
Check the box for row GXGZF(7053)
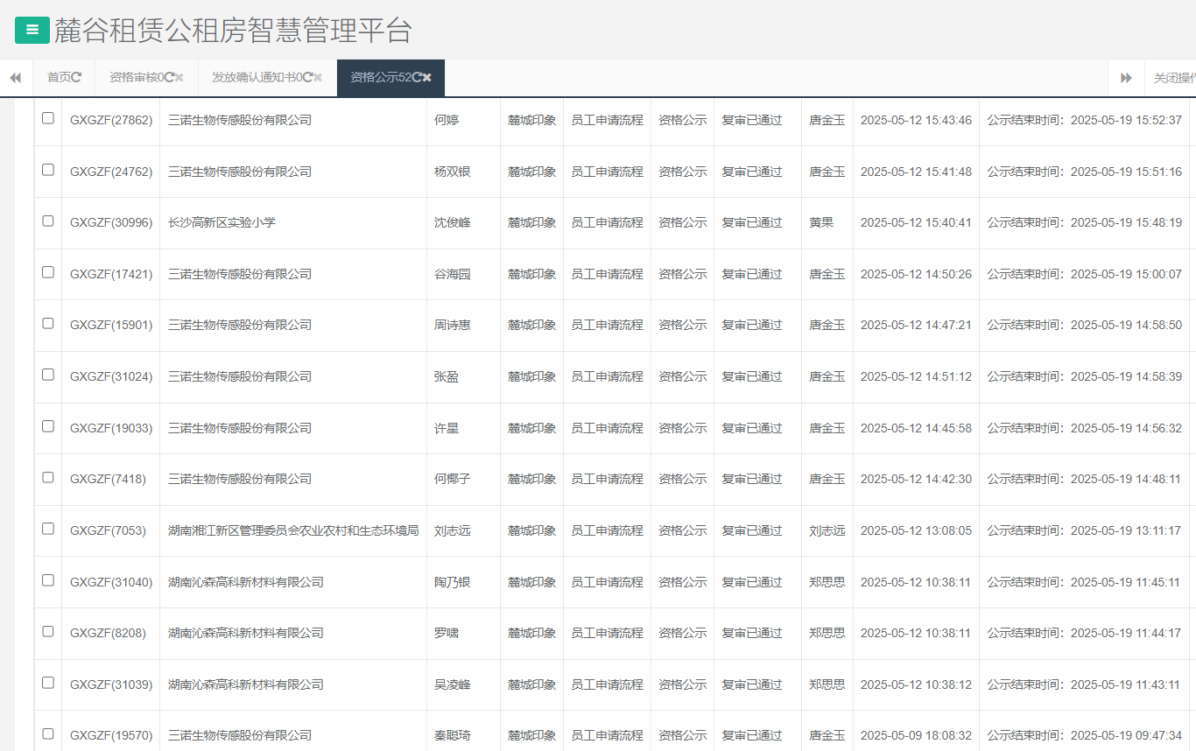coord(48,529)
